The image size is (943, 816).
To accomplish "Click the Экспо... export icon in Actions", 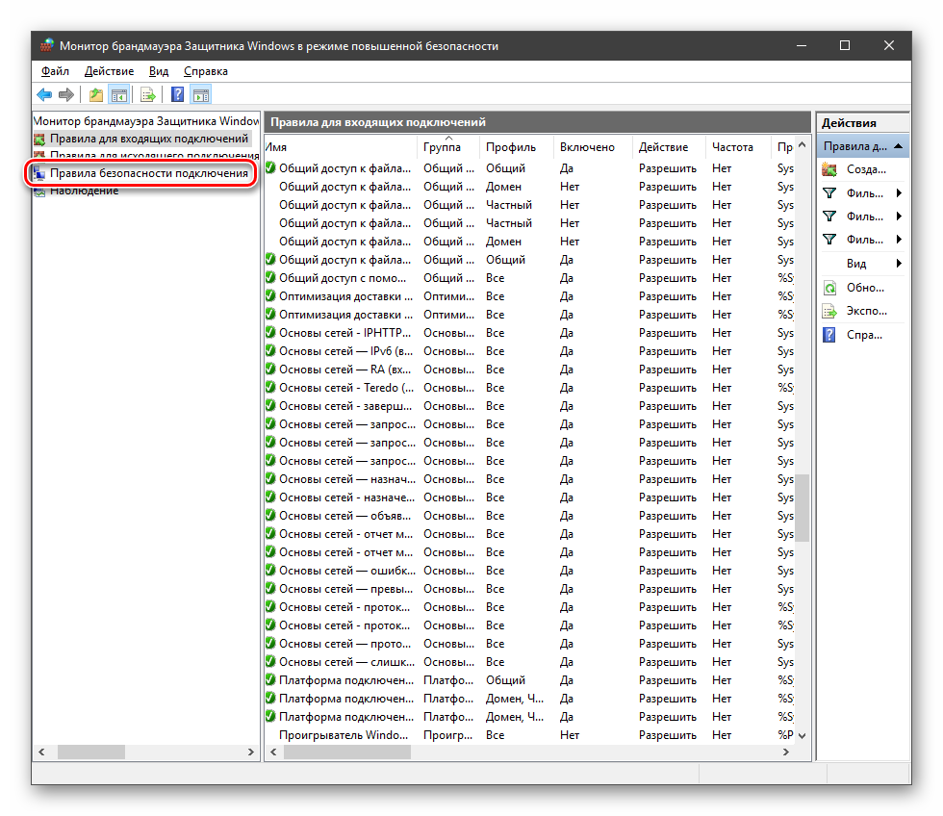I will click(x=829, y=311).
